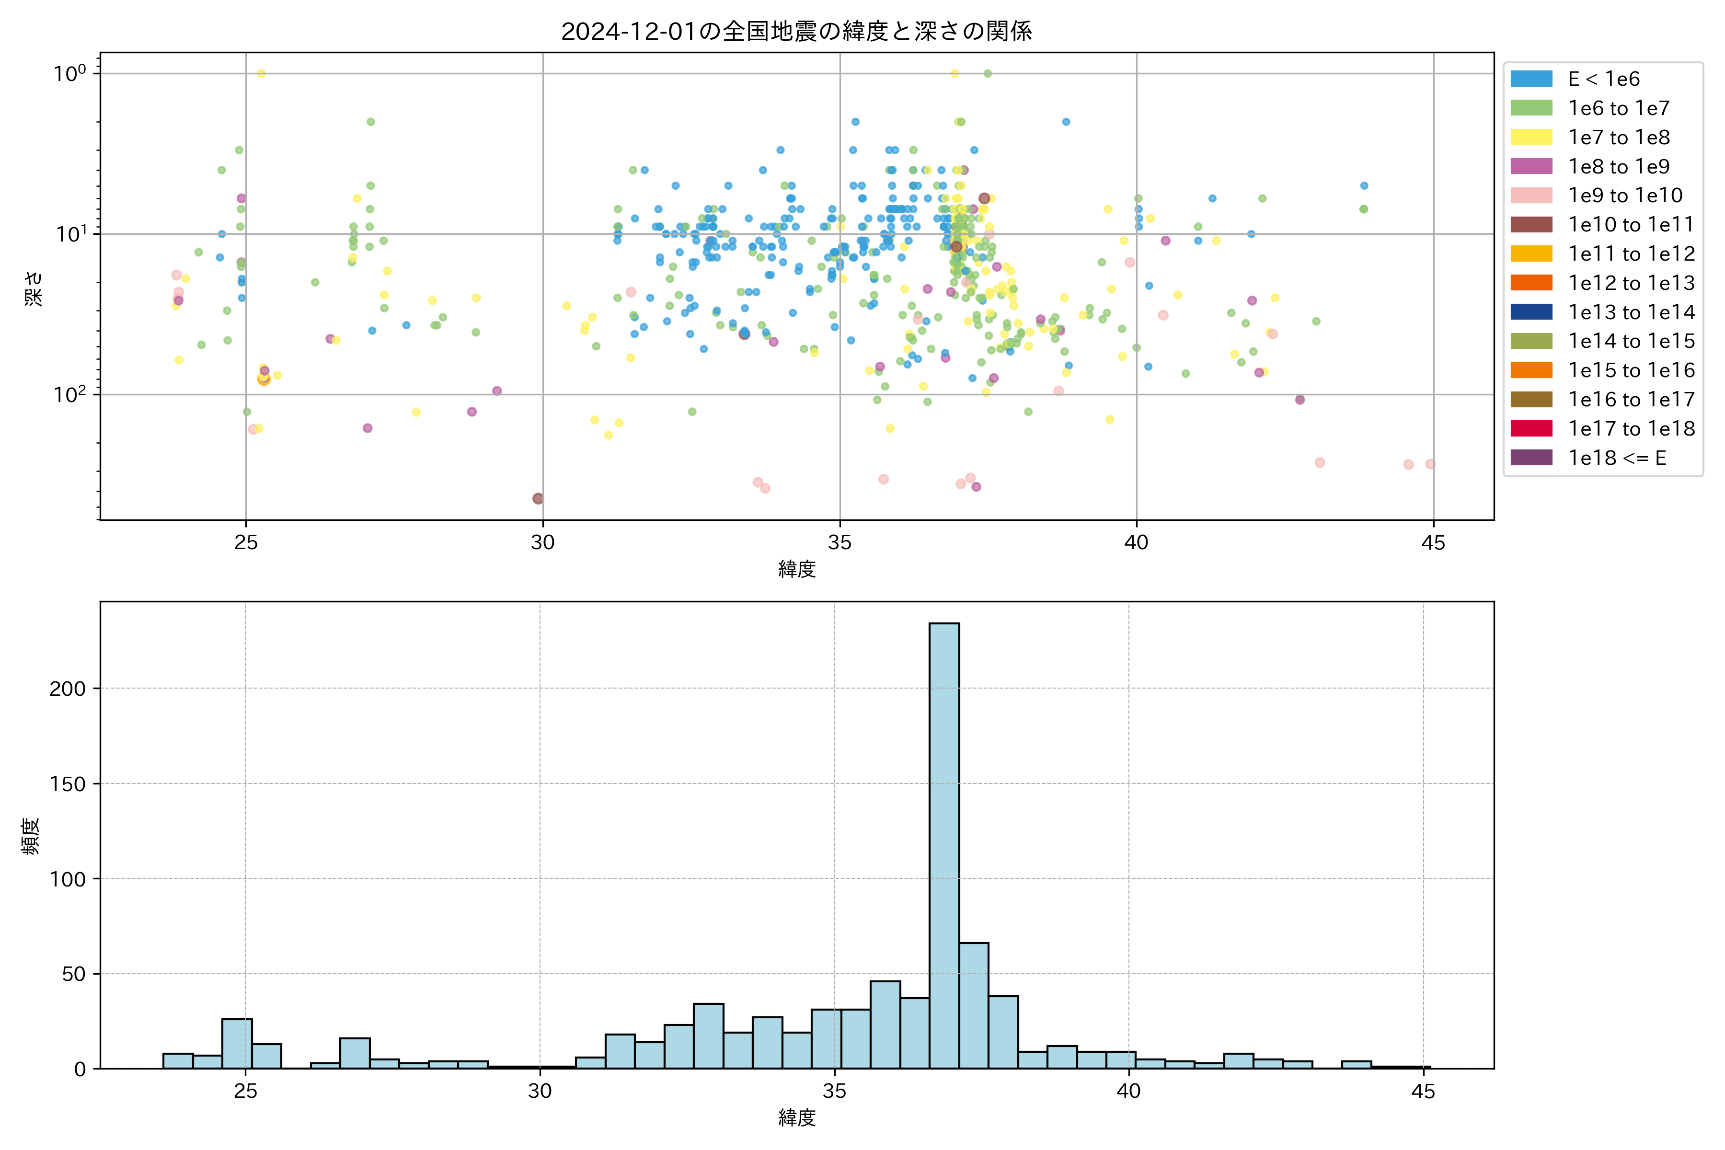Click the 緯度 x-axis label under scatter plot
This screenshot has height=1150, width=1725.
pos(796,569)
